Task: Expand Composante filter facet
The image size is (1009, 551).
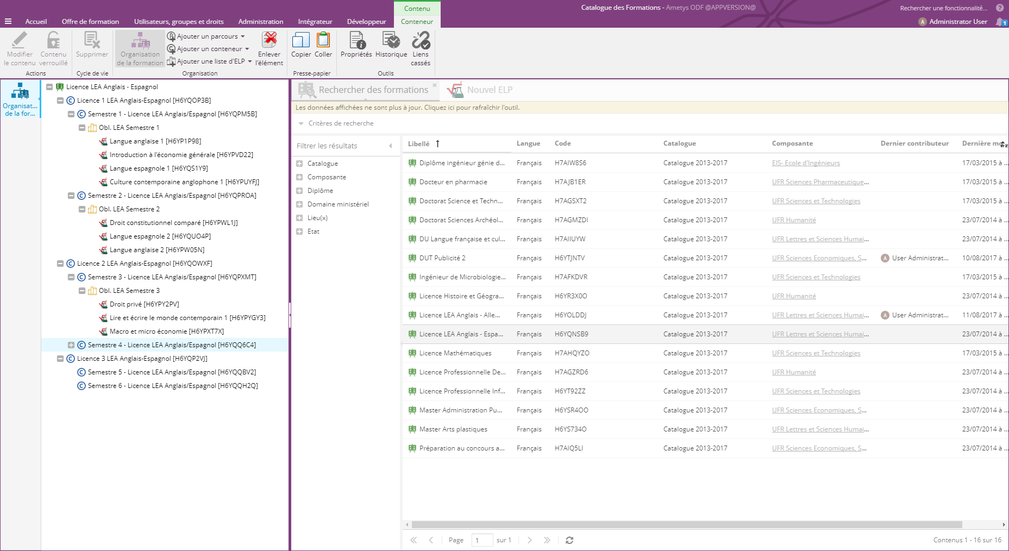Action: pyautogui.click(x=299, y=177)
